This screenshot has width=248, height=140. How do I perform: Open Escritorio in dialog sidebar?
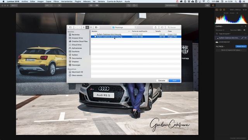(76, 51)
